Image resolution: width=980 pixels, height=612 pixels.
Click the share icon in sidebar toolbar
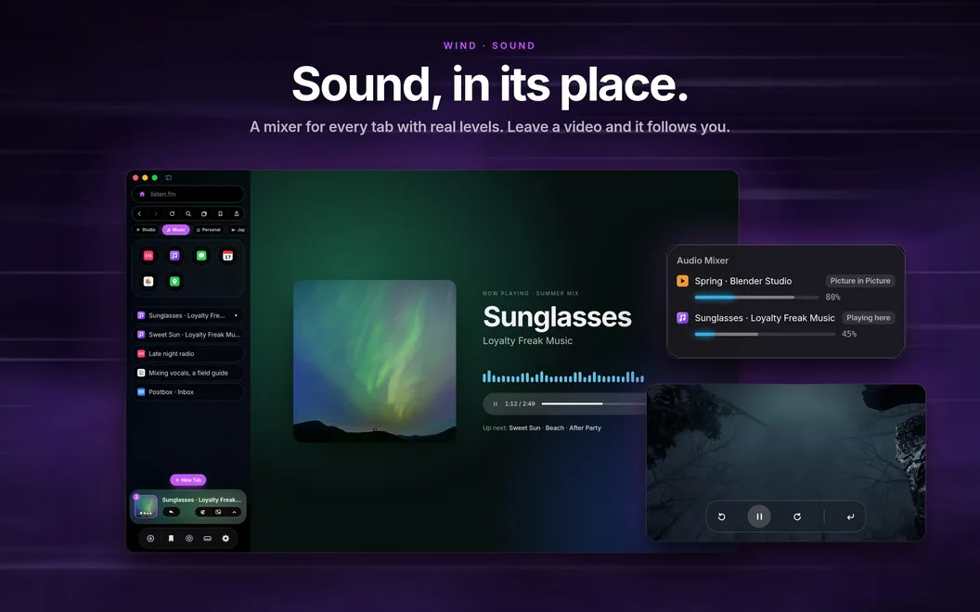(x=237, y=213)
